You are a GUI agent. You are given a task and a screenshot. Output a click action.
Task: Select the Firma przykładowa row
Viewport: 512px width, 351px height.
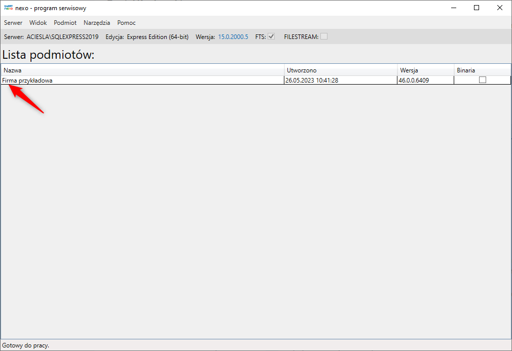[x=255, y=80]
